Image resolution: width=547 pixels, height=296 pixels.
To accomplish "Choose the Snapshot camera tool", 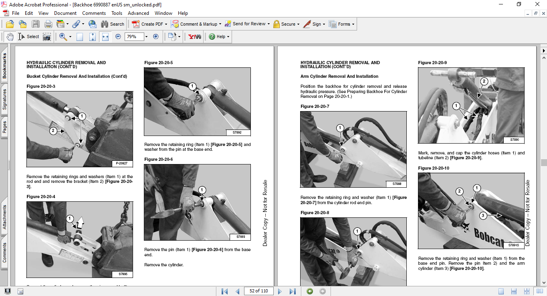I will (x=47, y=36).
